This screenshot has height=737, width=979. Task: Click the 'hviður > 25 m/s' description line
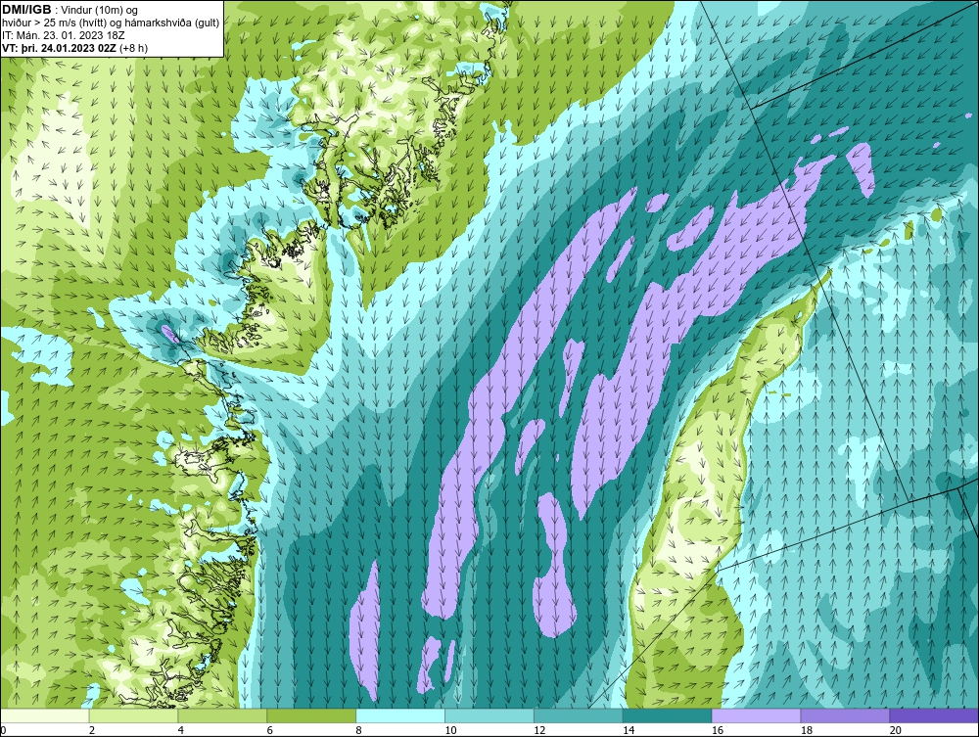coord(111,23)
